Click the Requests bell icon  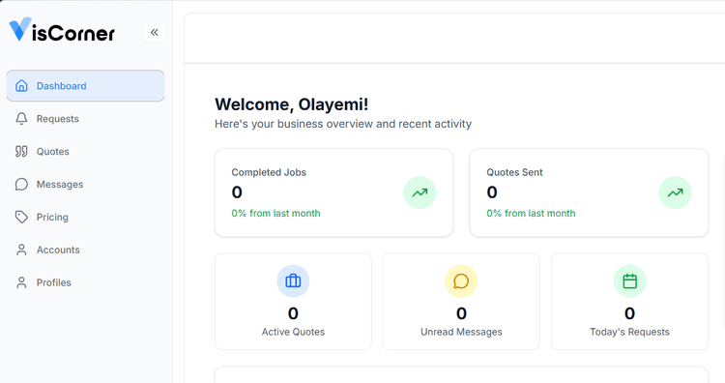tap(21, 118)
